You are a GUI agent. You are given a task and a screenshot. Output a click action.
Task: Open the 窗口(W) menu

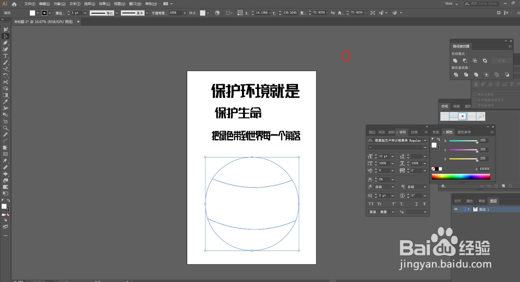pos(135,4)
